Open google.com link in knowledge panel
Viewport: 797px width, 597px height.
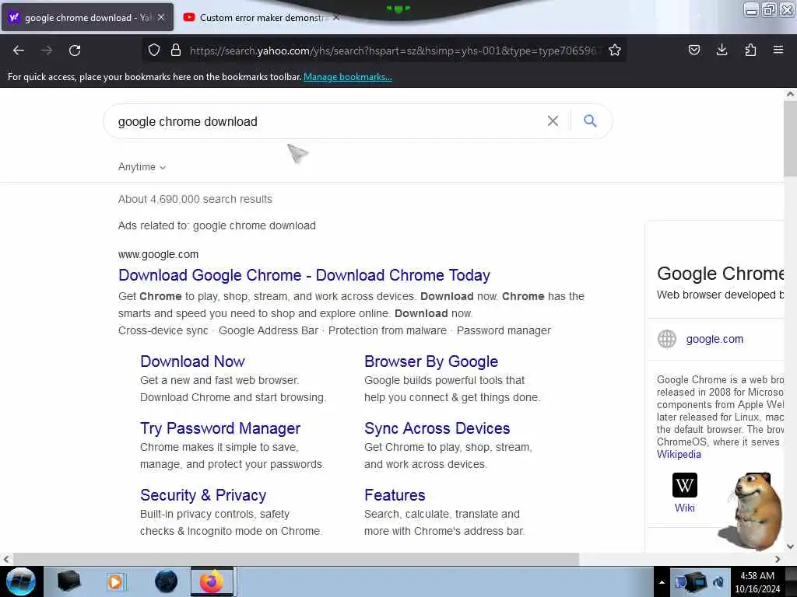(x=714, y=339)
